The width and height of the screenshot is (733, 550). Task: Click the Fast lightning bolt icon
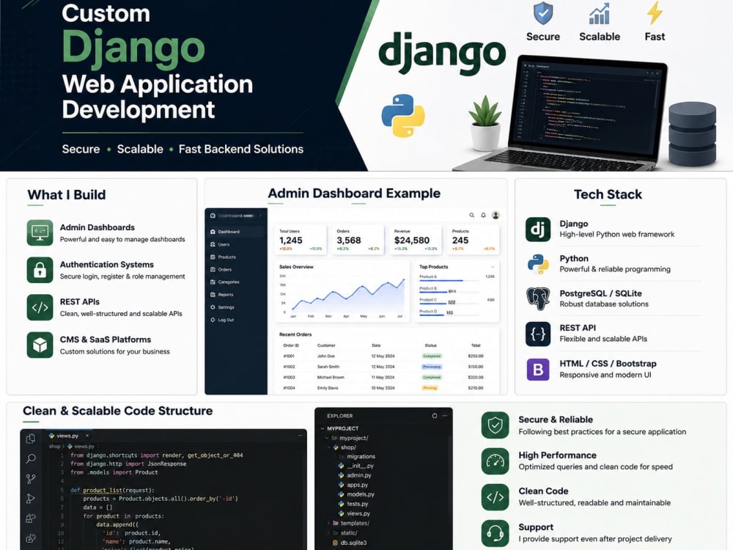coord(655,12)
